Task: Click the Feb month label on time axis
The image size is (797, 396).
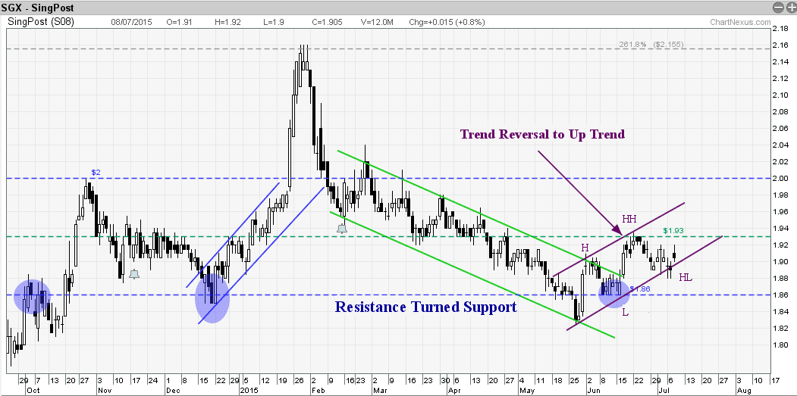Action: point(317,391)
